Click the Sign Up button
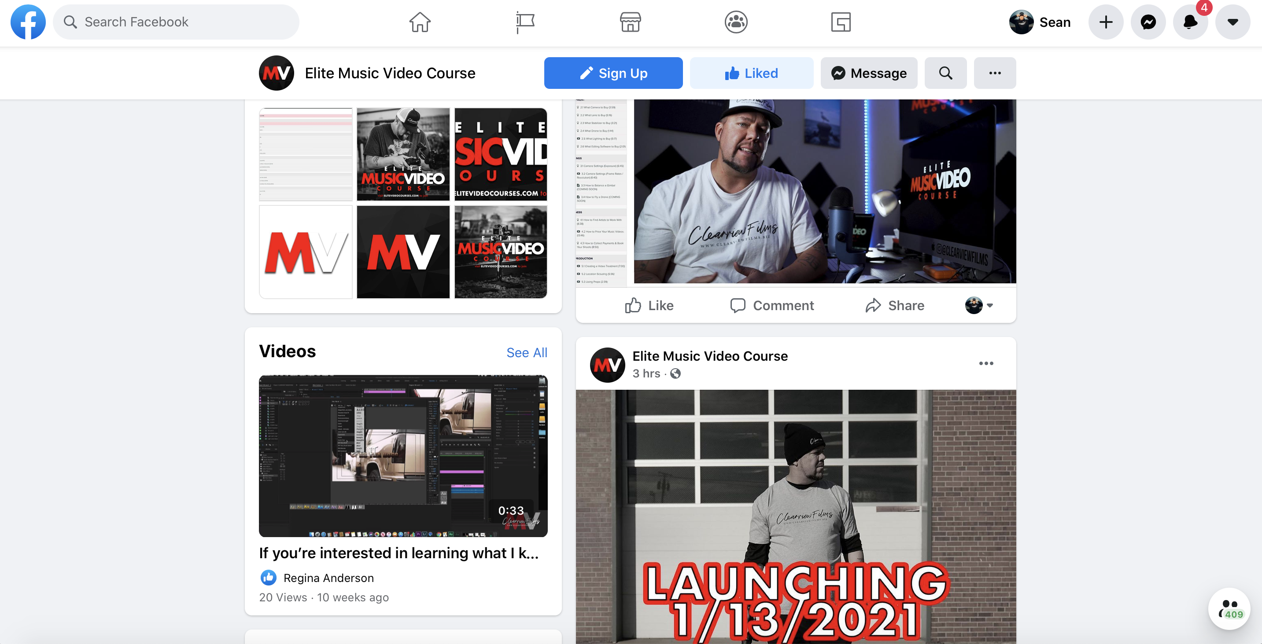This screenshot has height=644, width=1262. point(613,73)
